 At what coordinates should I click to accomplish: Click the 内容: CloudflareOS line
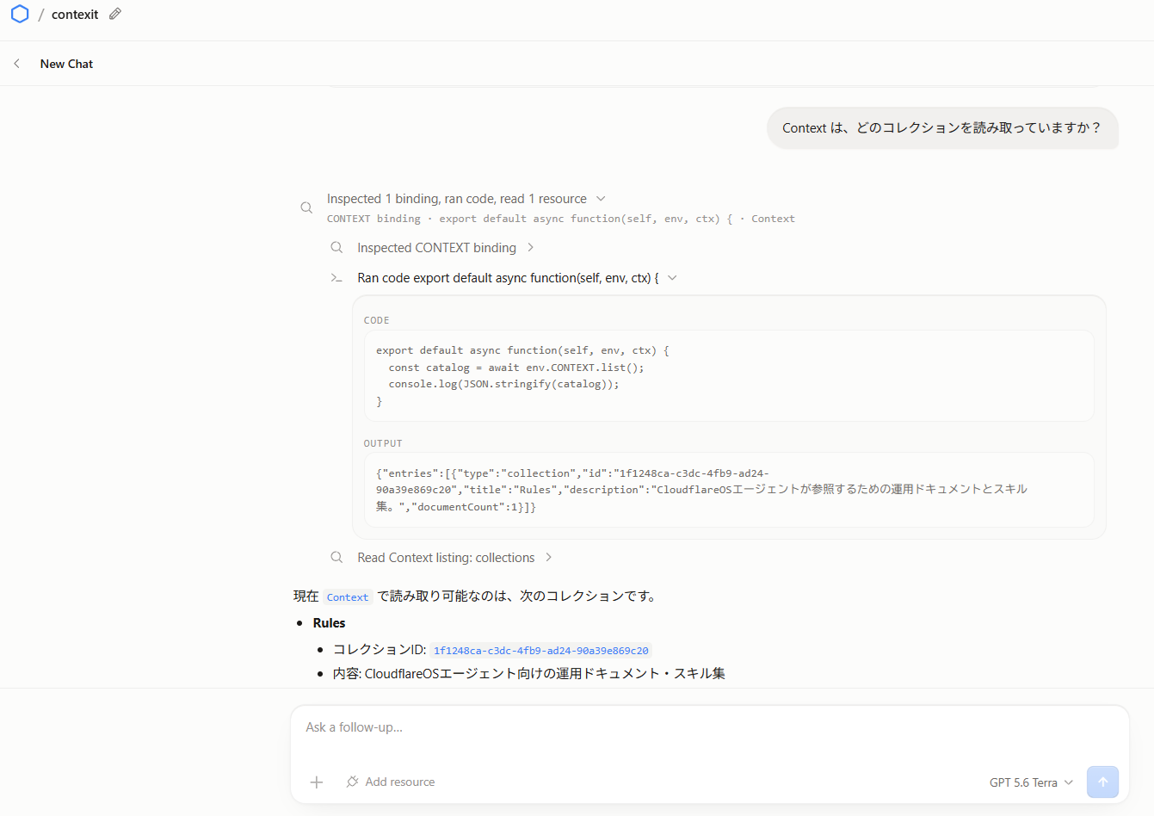(x=528, y=674)
